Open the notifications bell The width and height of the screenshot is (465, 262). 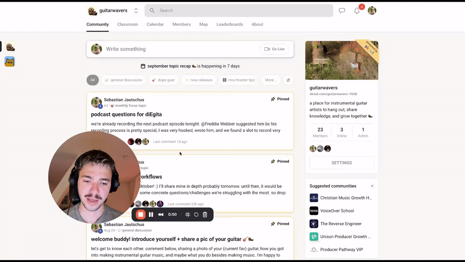pos(357,11)
